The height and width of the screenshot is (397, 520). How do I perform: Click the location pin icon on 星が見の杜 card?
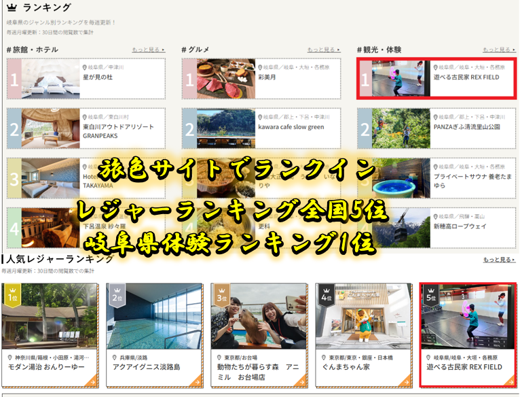point(86,67)
